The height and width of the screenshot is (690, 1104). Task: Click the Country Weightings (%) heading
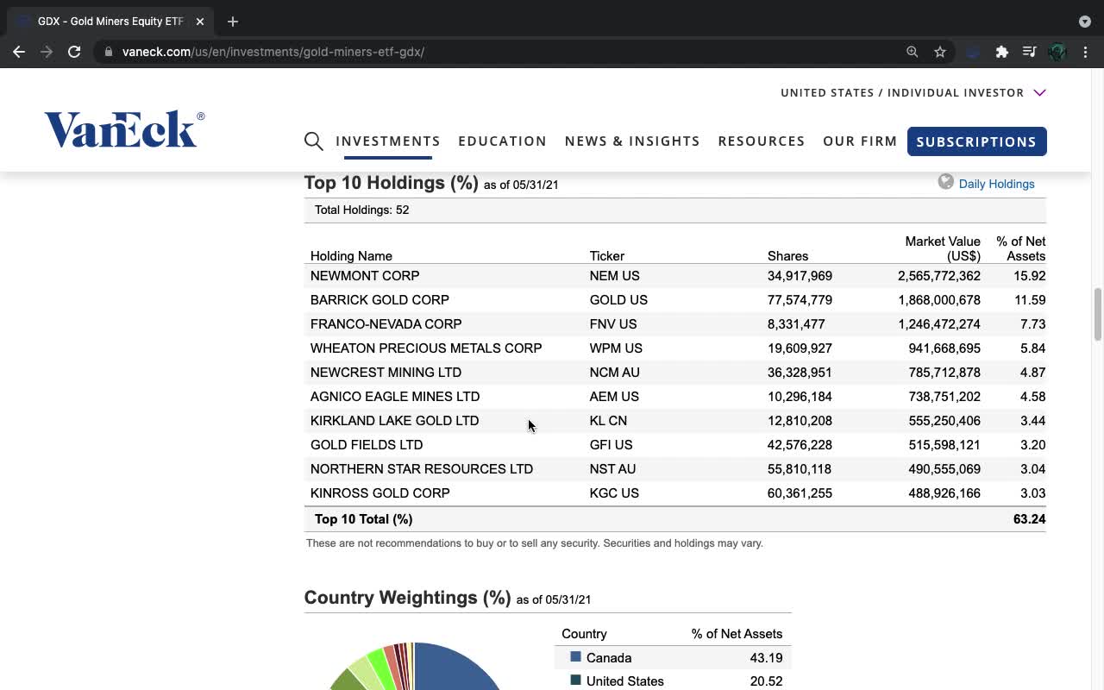click(x=408, y=598)
